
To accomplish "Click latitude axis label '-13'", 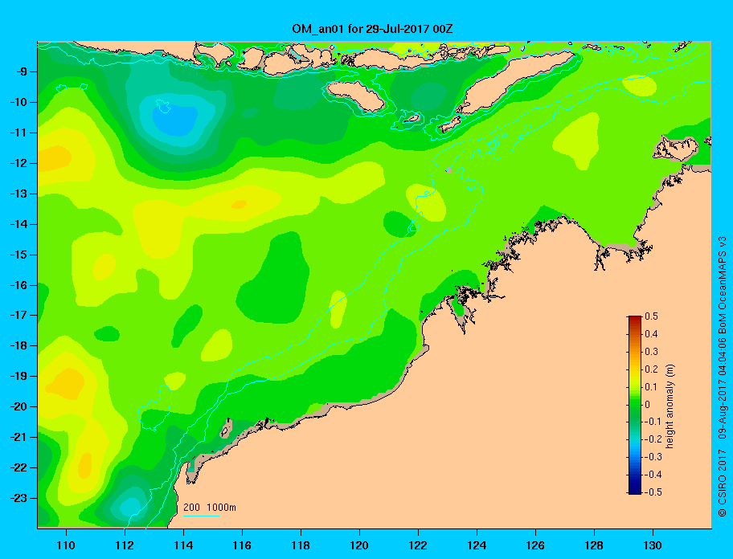I will (19, 194).
